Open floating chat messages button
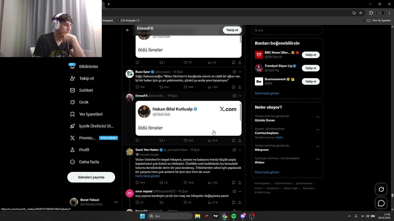Image resolution: width=394 pixels, height=221 pixels. tap(381, 203)
